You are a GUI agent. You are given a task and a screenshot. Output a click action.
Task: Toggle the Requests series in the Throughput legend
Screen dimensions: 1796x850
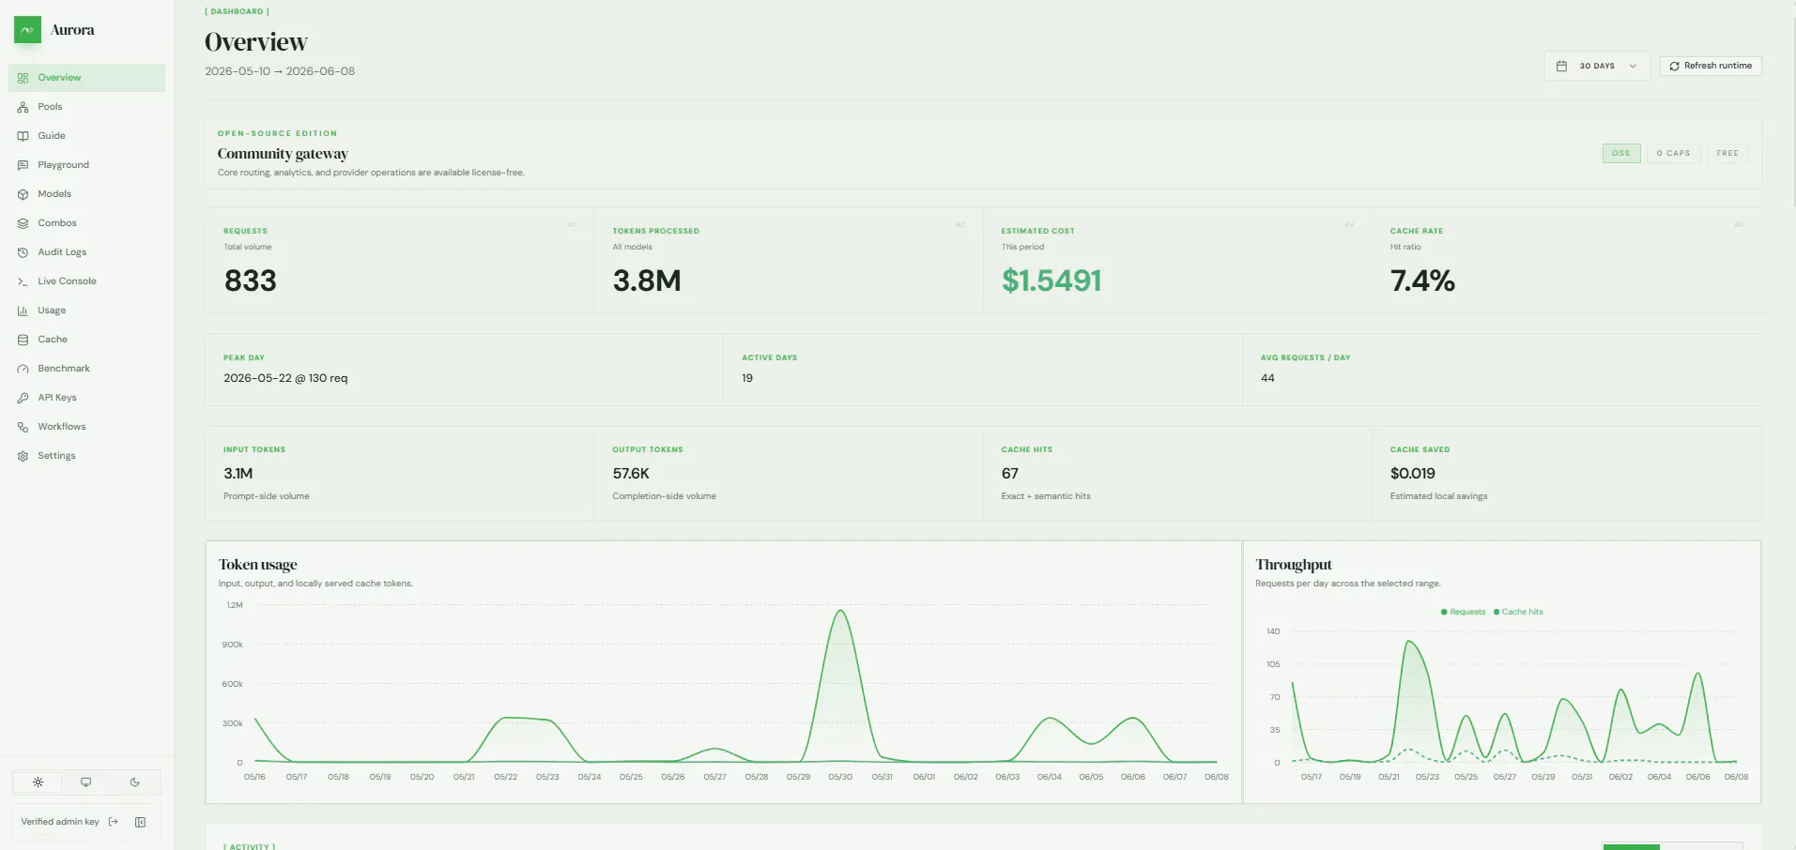[1464, 612]
